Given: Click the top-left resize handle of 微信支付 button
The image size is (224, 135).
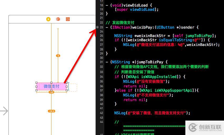Looking at the screenshot, I should pyautogui.click(x=37, y=83).
